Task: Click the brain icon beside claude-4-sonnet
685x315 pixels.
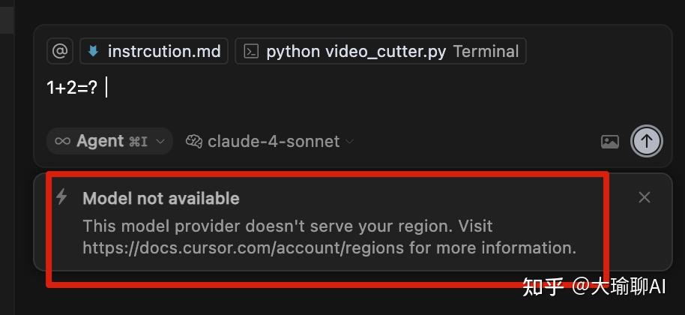Action: [195, 141]
